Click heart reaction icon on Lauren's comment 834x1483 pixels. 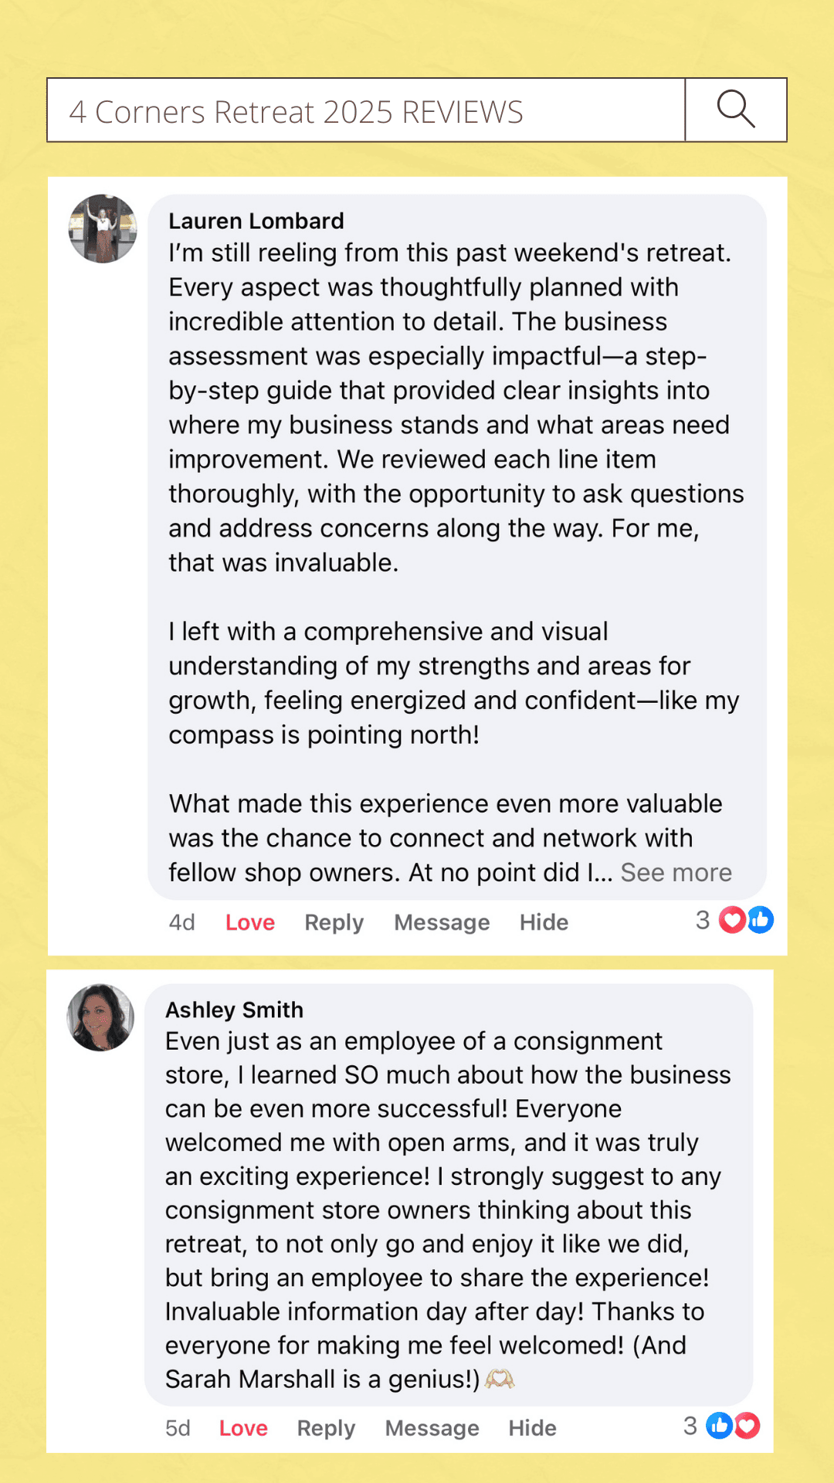coord(732,920)
